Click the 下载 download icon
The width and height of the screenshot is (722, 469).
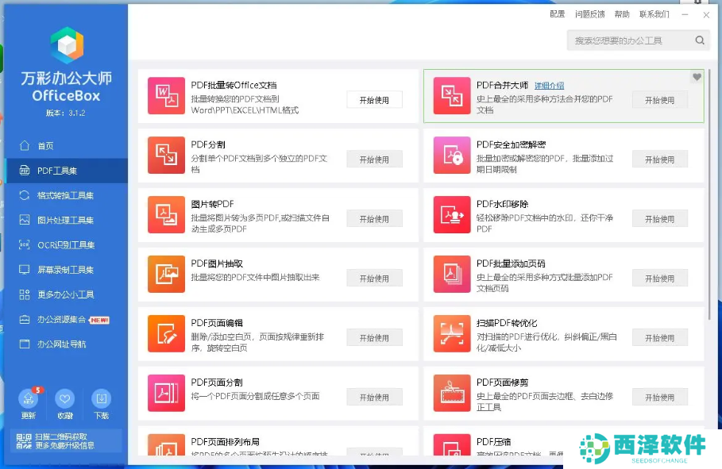pyautogui.click(x=102, y=398)
